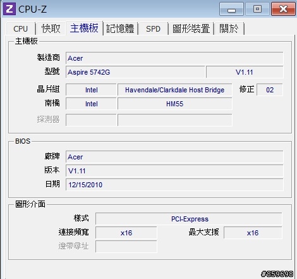Viewport: 297px width, 279px height.
Task: Click the empty 邊帶尋址 field
Action: 126,247
